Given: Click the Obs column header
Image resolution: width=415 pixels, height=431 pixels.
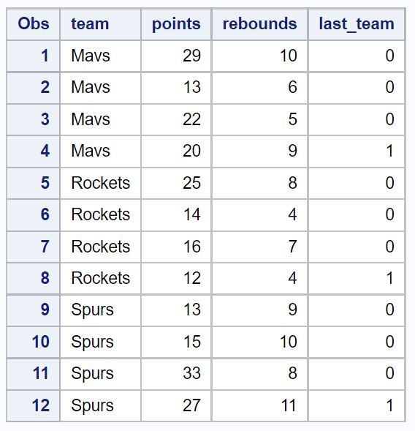Looking at the screenshot, I should (x=33, y=24).
